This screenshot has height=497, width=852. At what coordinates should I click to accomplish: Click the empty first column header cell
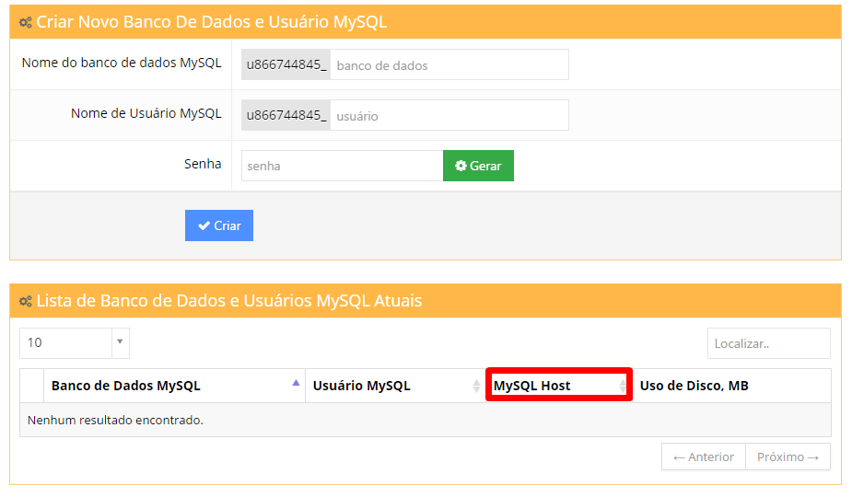click(31, 386)
